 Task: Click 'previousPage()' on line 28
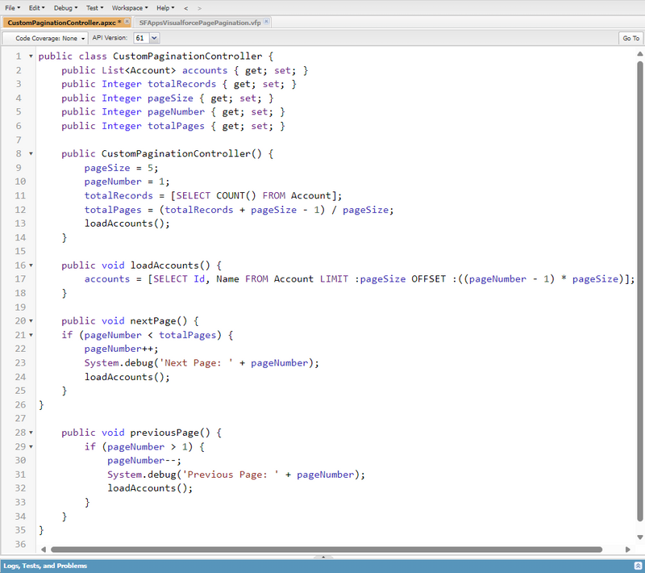pyautogui.click(x=170, y=433)
